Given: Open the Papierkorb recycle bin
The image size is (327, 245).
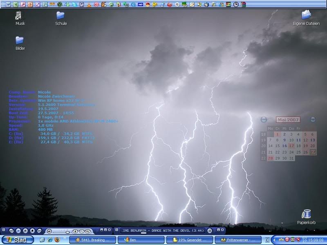Looking at the screenshot, I should pyautogui.click(x=306, y=214).
